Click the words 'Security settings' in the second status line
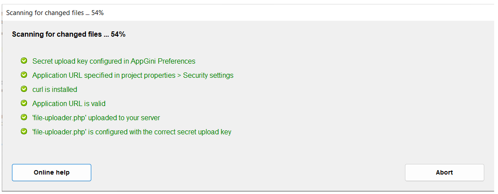Viewport: 498px width, 194px height. [208, 76]
